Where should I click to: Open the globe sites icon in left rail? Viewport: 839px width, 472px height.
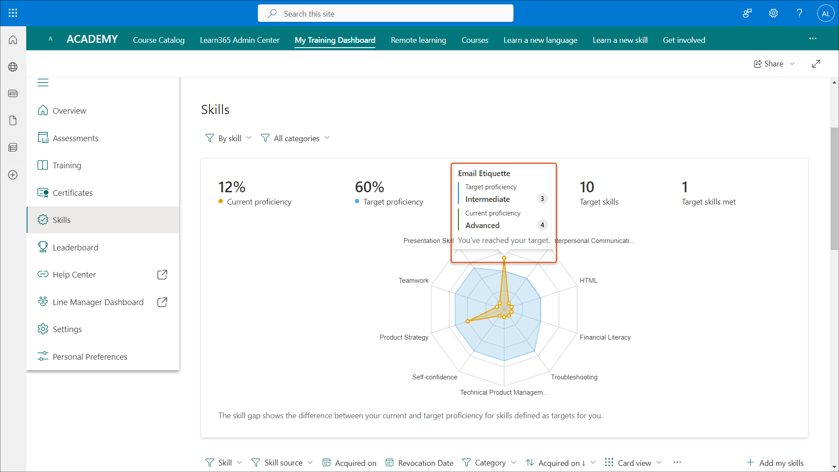pos(13,67)
